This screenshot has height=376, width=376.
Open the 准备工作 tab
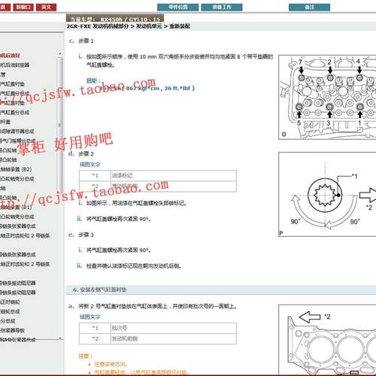point(222,7)
